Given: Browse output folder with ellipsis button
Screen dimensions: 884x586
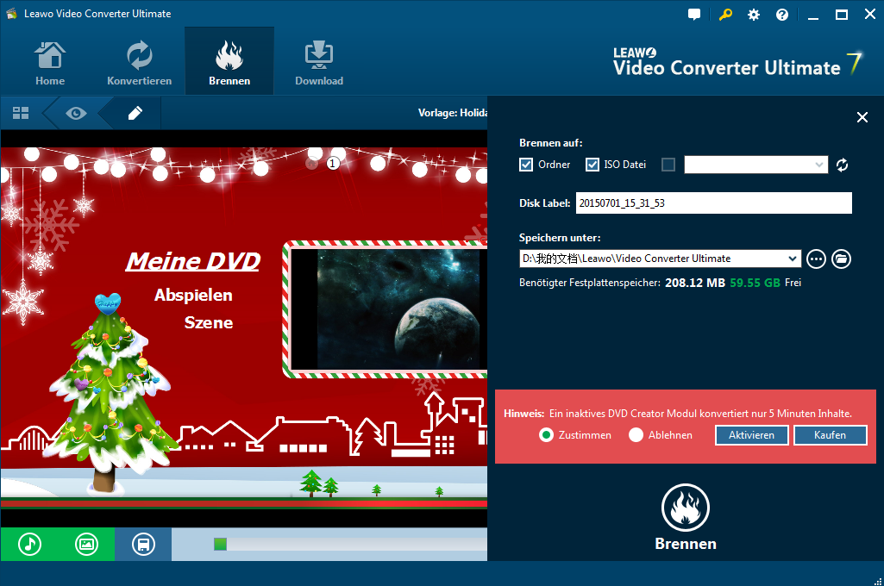Looking at the screenshot, I should click(x=817, y=259).
